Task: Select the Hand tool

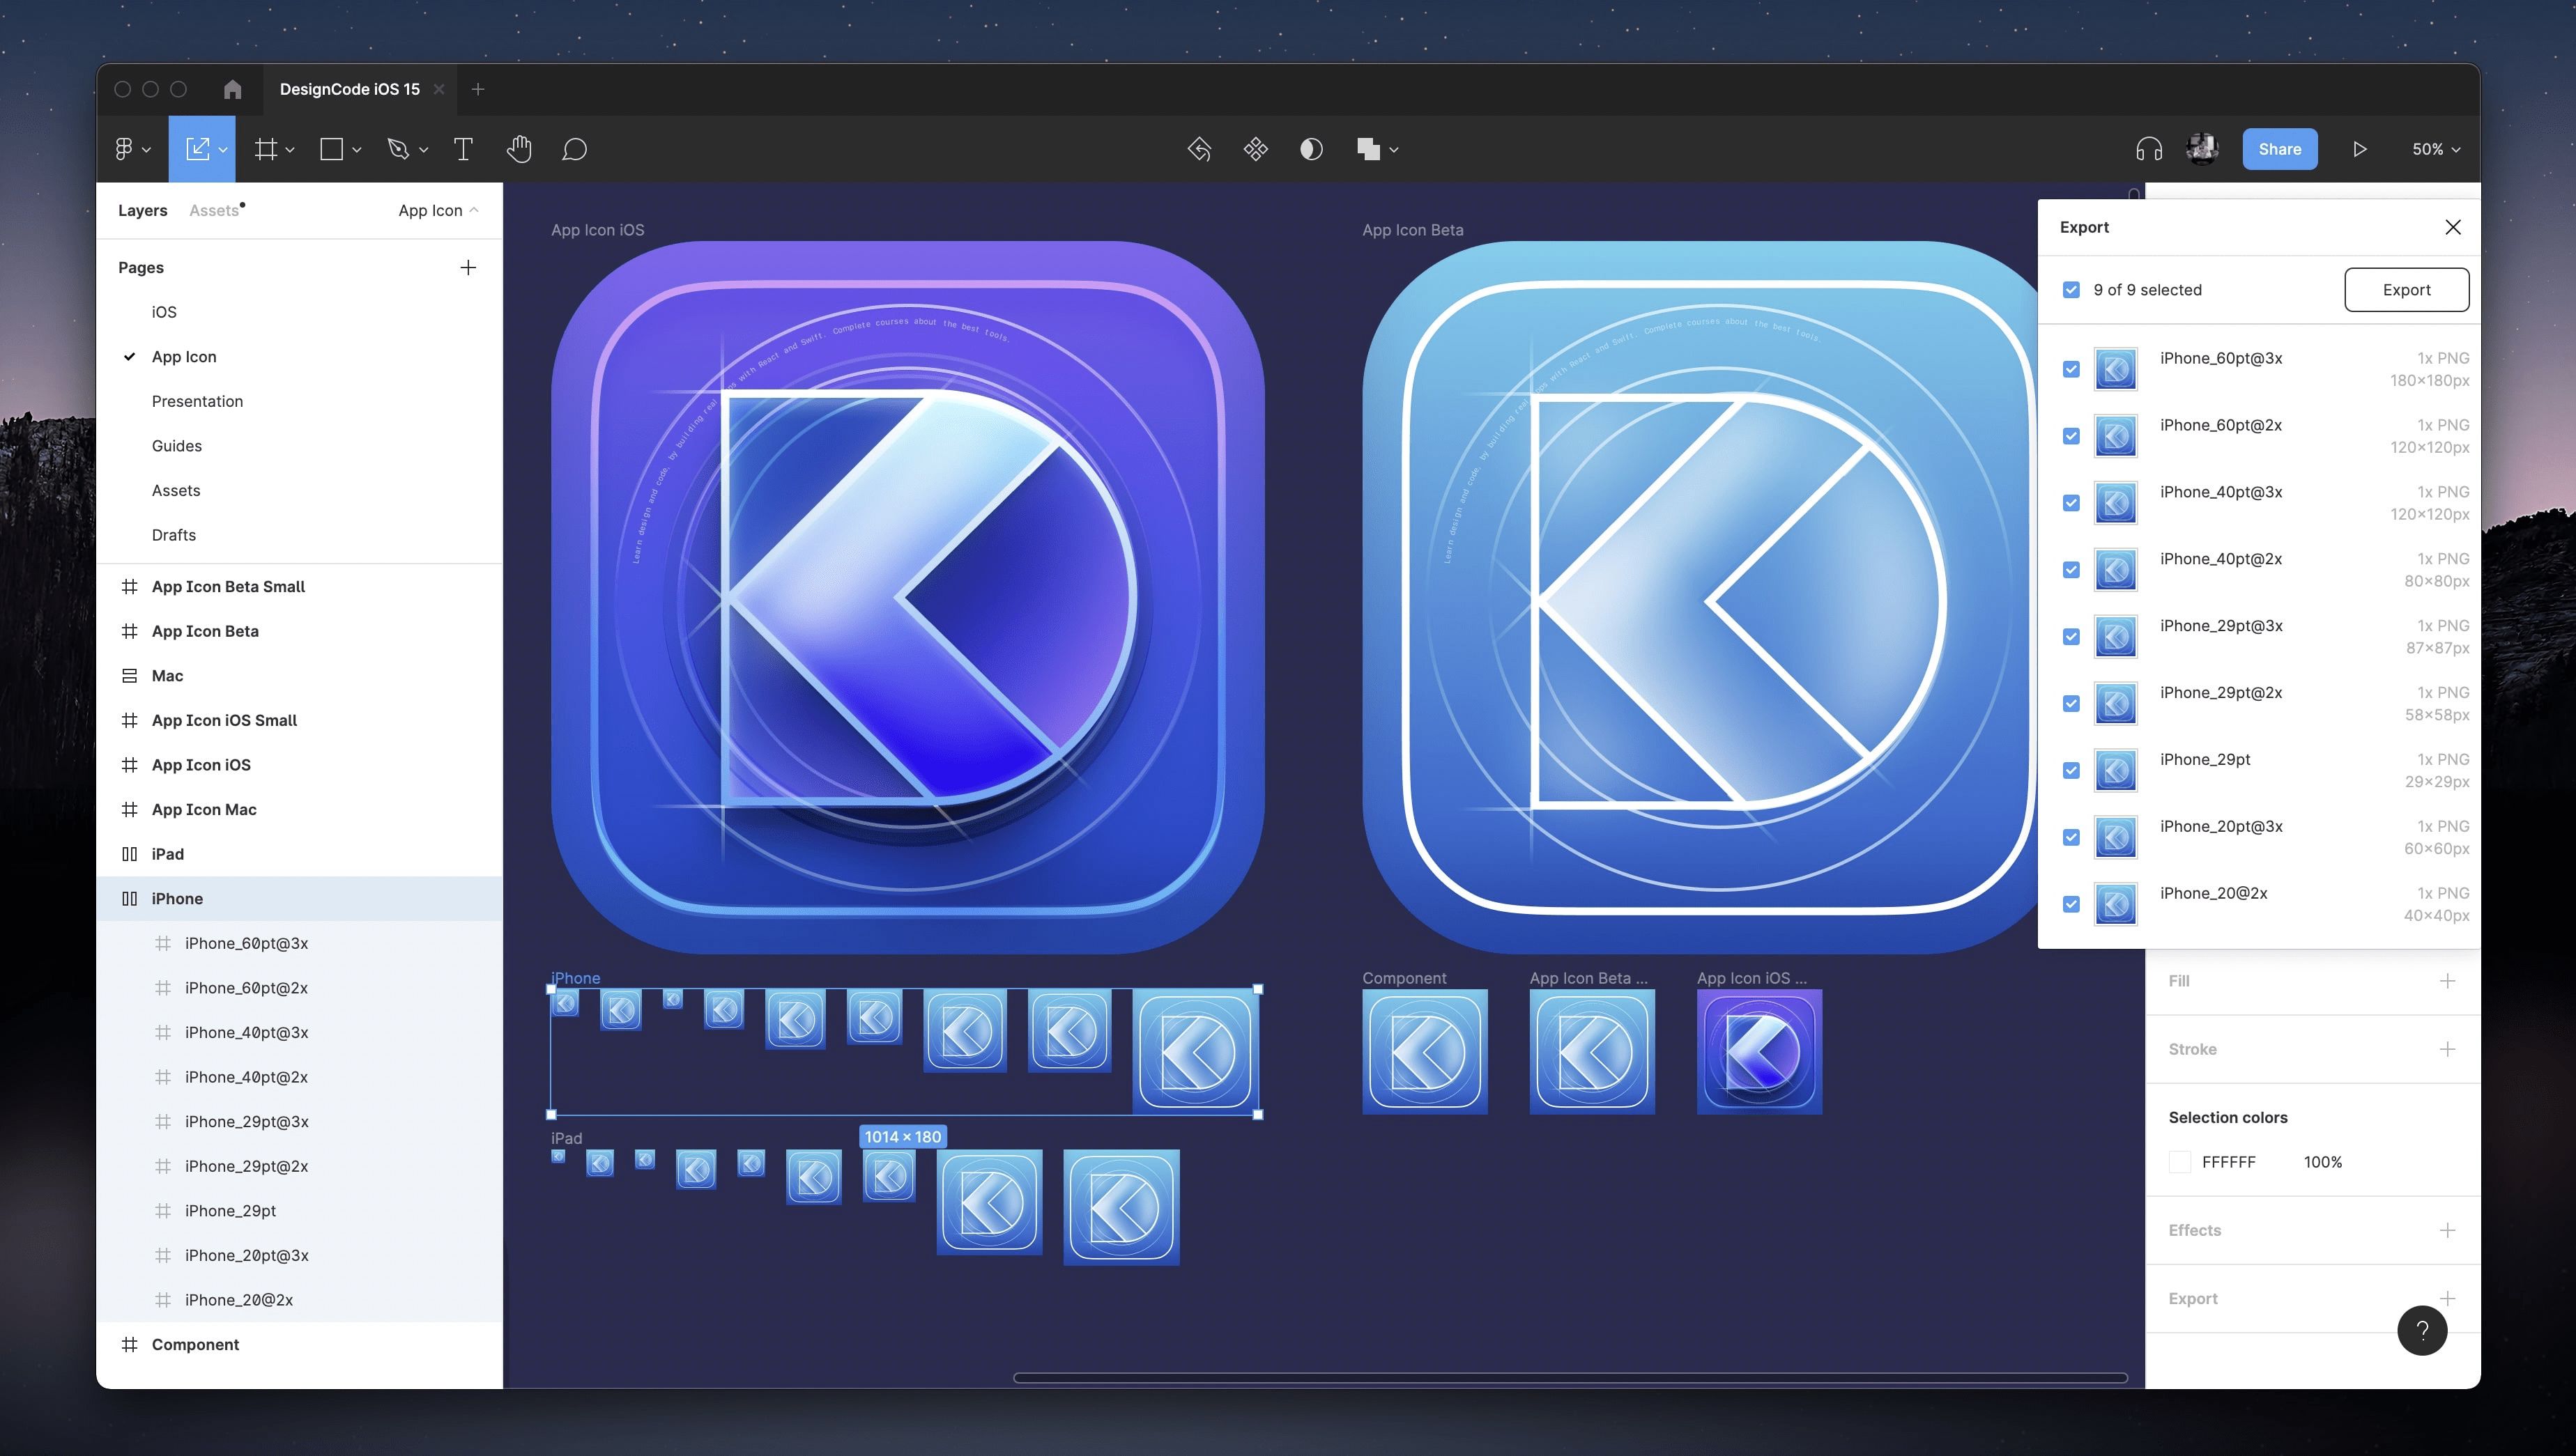Action: (519, 149)
